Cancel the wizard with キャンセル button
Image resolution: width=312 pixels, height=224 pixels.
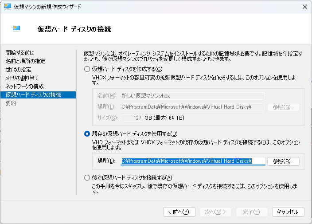point(288,212)
